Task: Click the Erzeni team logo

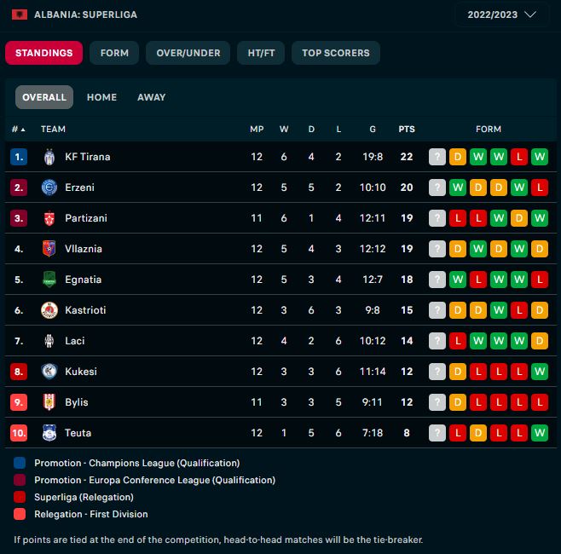Action: click(x=49, y=188)
